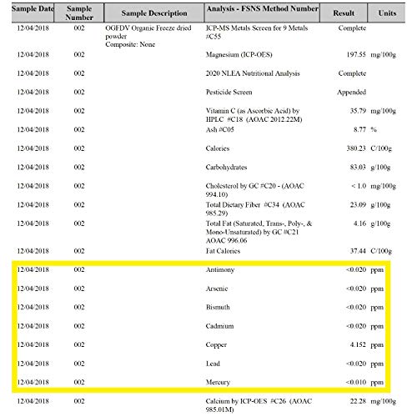Select the Fat Calories analysis entry
Screen dimensions: 417x417
pyautogui.click(x=223, y=251)
